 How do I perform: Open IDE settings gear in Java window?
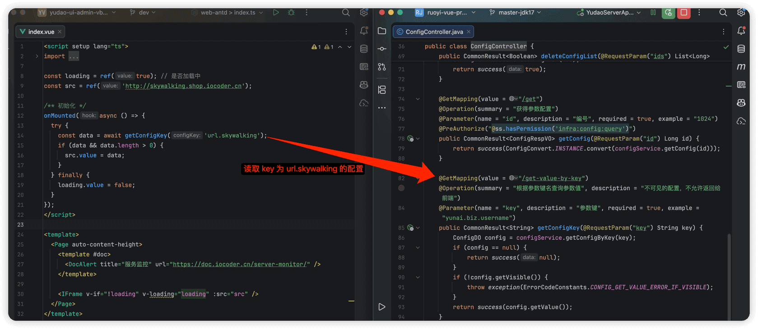tap(741, 13)
